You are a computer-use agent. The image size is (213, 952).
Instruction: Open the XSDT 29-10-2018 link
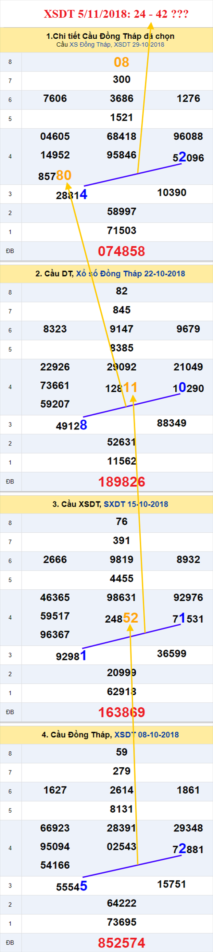click(139, 45)
